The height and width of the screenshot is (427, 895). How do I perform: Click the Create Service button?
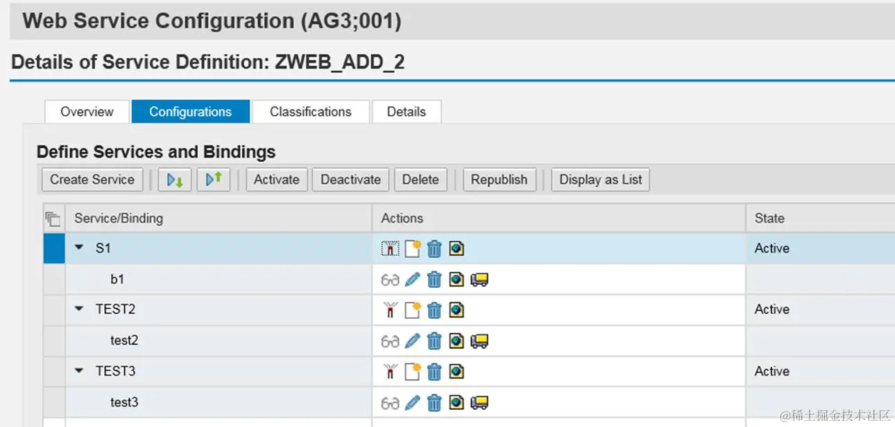(92, 180)
